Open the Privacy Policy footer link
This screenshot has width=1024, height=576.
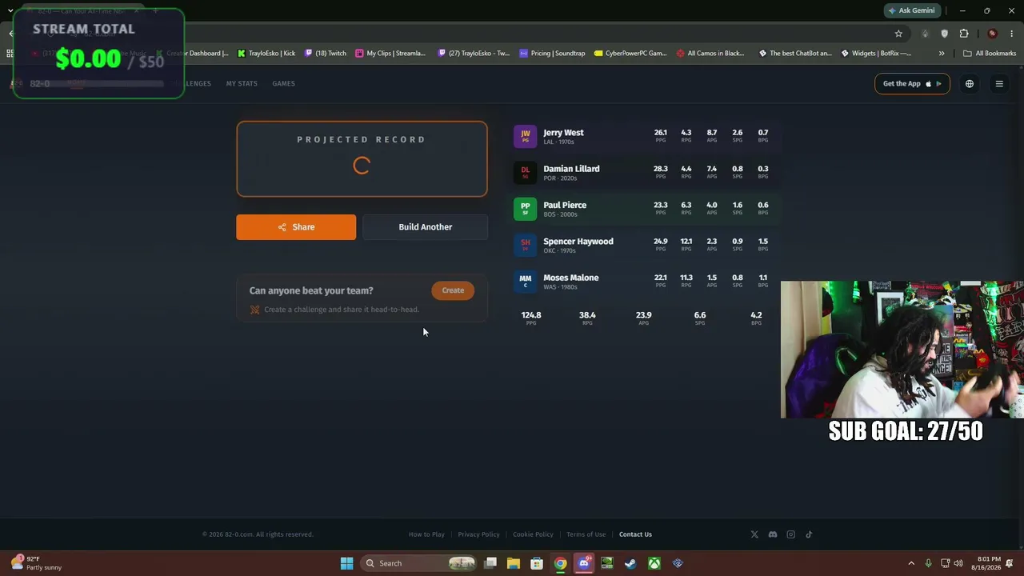pyautogui.click(x=478, y=534)
